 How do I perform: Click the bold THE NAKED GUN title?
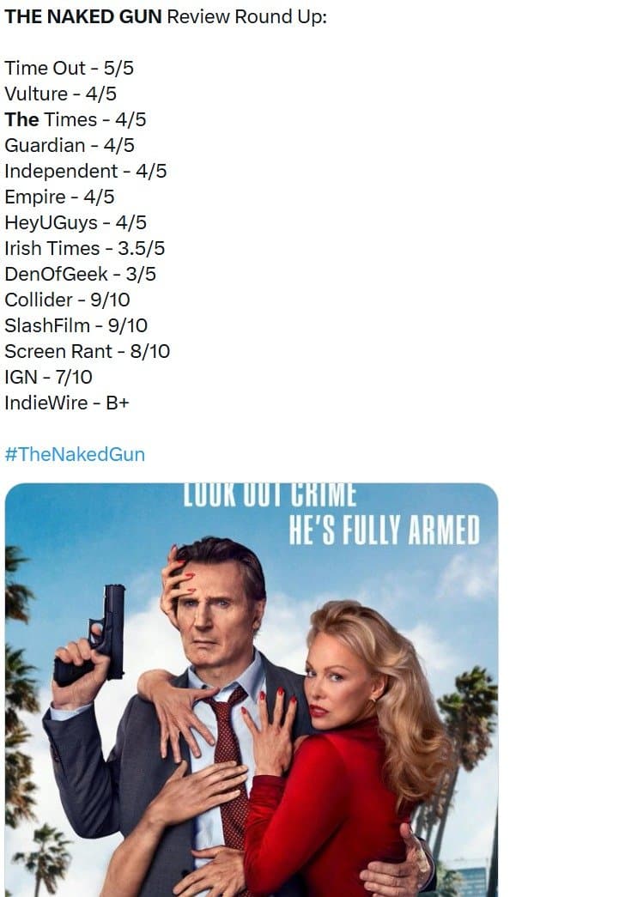83,17
